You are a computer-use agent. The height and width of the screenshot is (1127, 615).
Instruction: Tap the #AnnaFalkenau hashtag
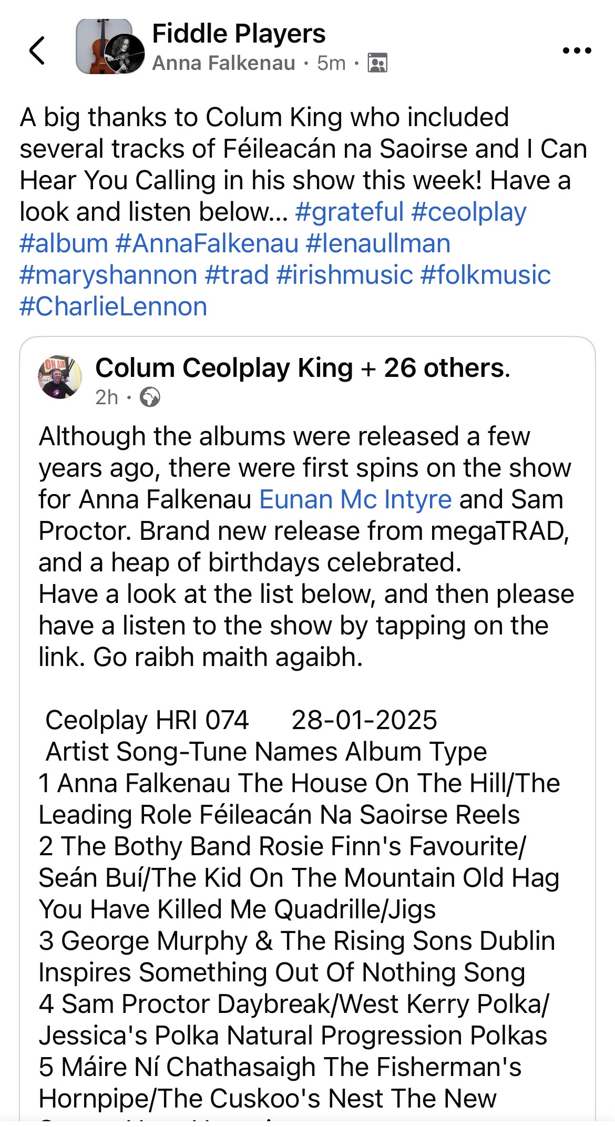(207, 243)
